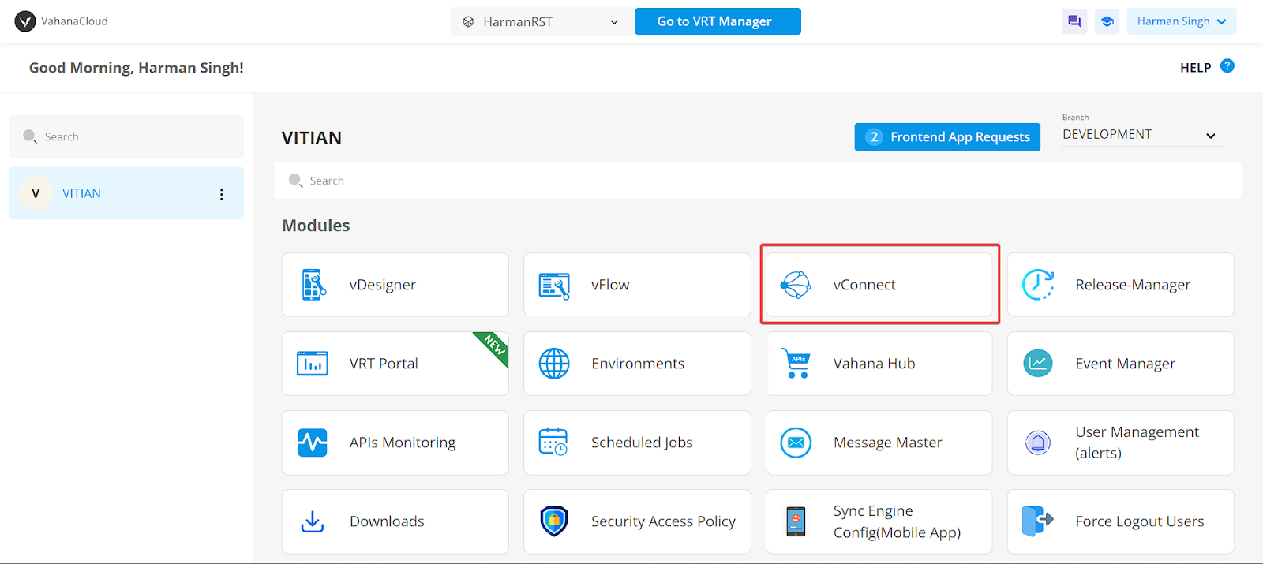Click the Security Access Policy shield icon

(x=554, y=521)
